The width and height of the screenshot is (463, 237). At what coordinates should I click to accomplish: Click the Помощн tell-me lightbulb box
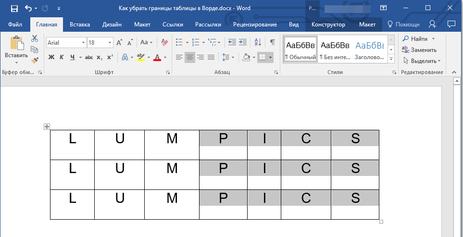(404, 25)
